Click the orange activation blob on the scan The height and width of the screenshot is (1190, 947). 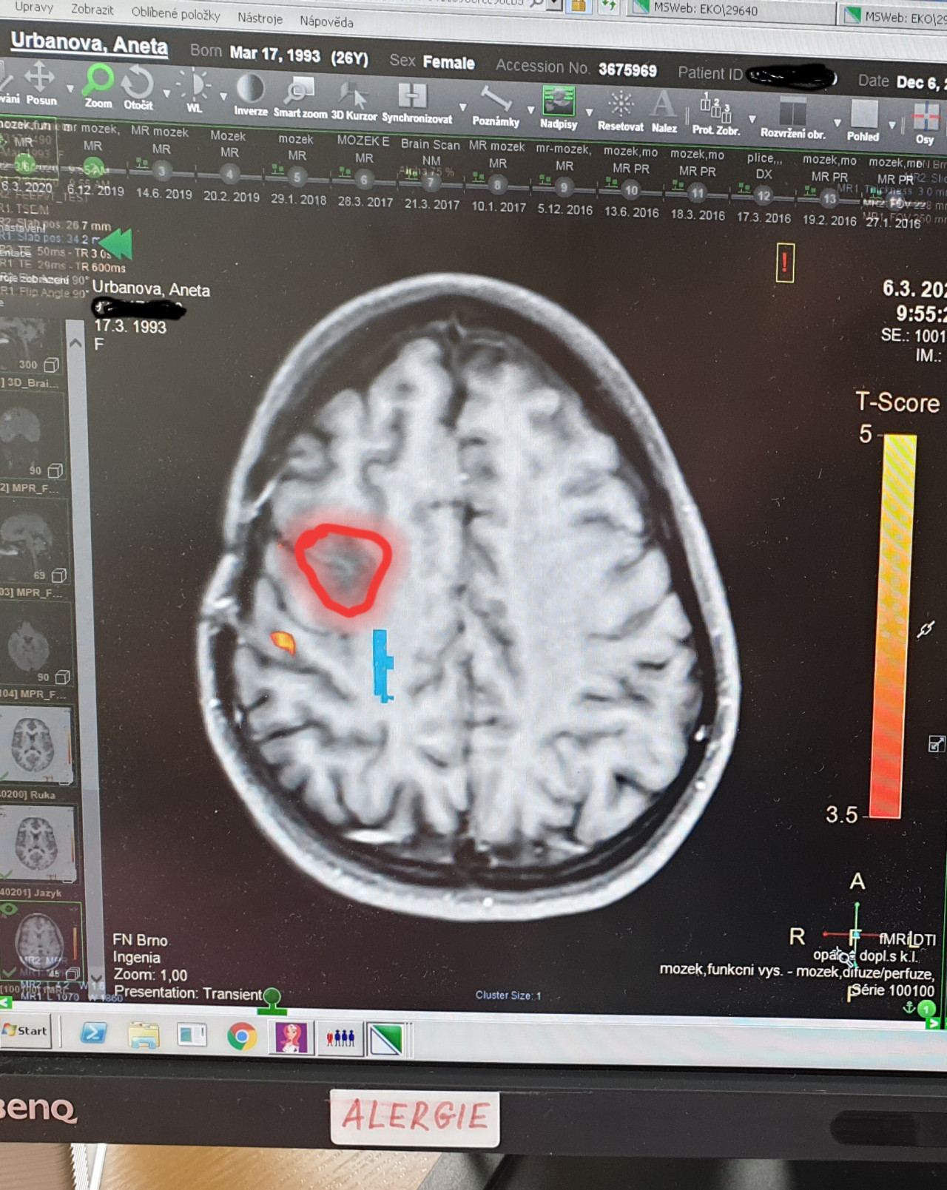click(282, 641)
